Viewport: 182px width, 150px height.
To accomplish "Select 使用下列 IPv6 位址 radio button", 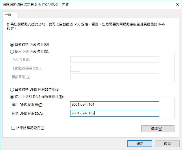I will point(12,52).
